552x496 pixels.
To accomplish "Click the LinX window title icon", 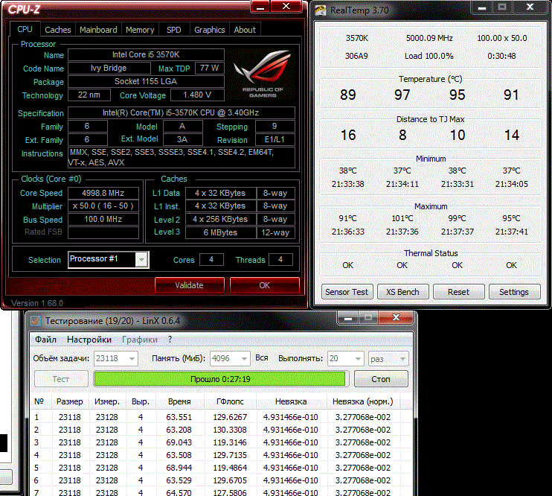I will pyautogui.click(x=36, y=321).
